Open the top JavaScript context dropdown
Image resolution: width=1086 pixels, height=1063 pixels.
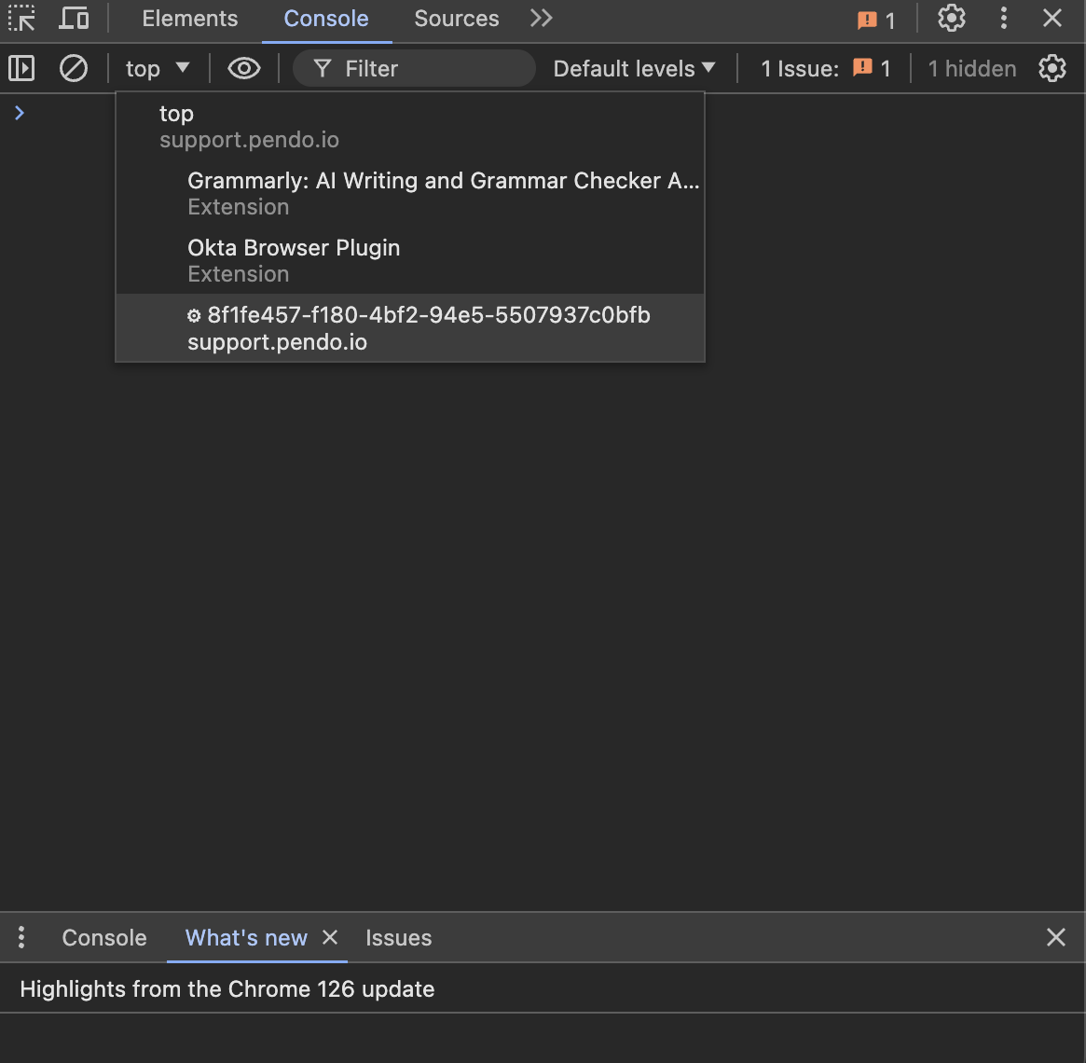point(158,69)
